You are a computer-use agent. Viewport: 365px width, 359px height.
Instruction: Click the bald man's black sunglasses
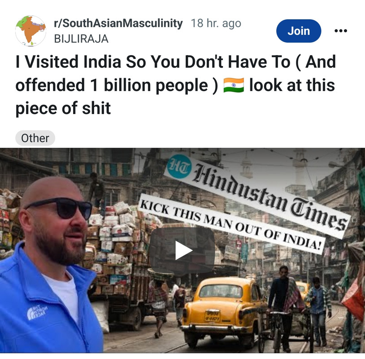(x=59, y=208)
